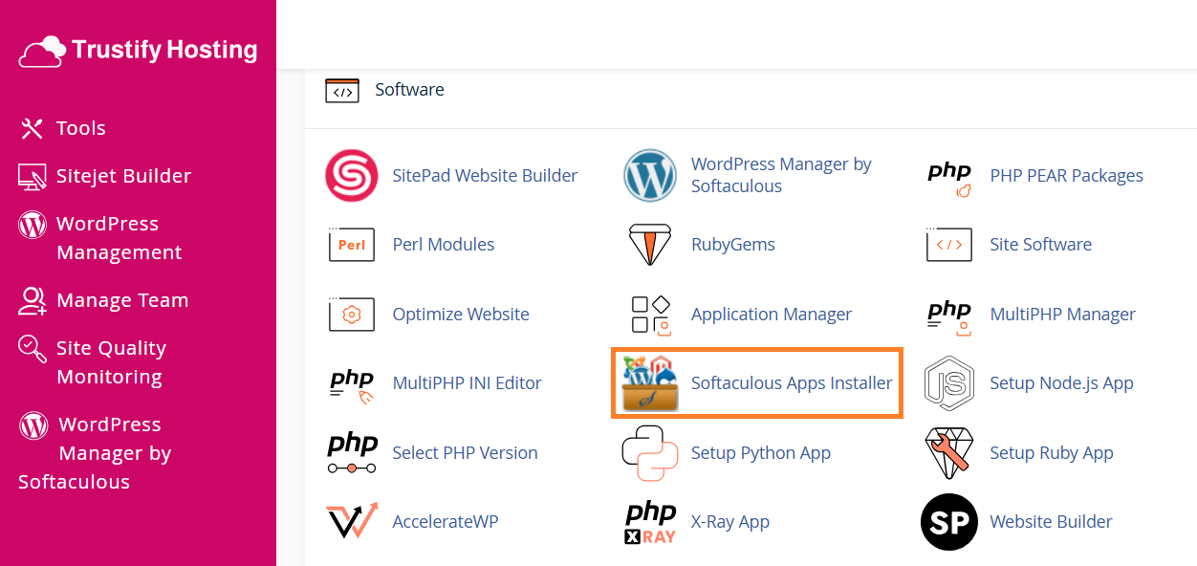
Task: Open Website Builder link
Action: (x=1051, y=522)
